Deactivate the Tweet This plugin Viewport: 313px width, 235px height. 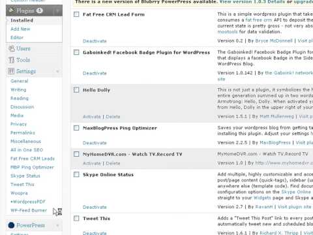pyautogui.click(x=95, y=233)
